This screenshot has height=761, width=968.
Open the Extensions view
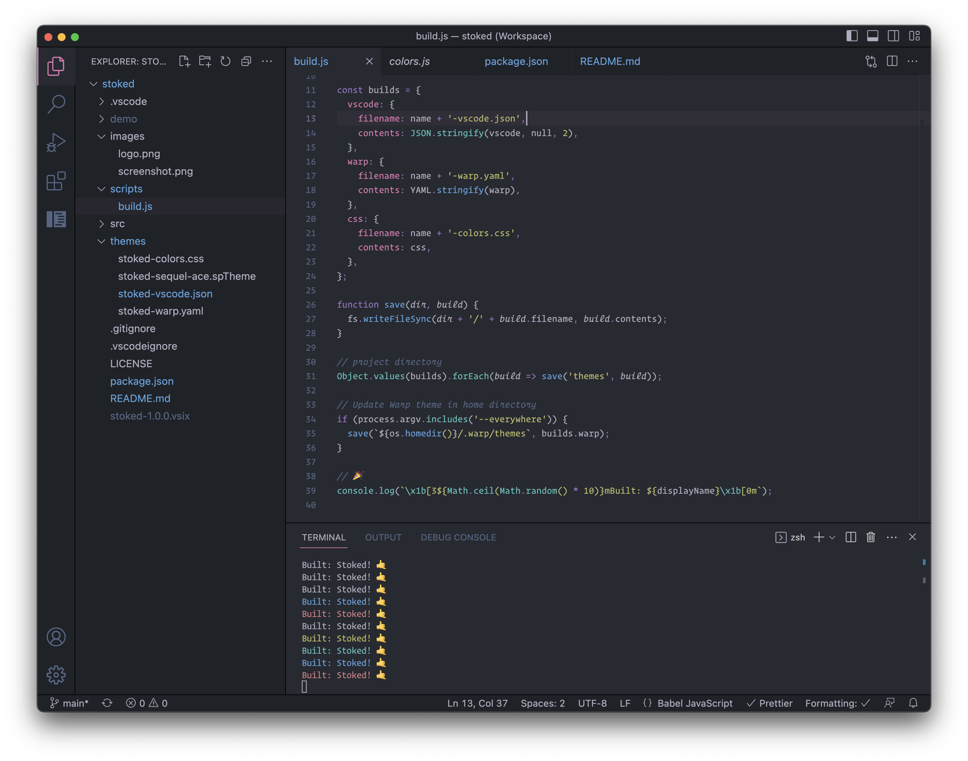(x=56, y=181)
